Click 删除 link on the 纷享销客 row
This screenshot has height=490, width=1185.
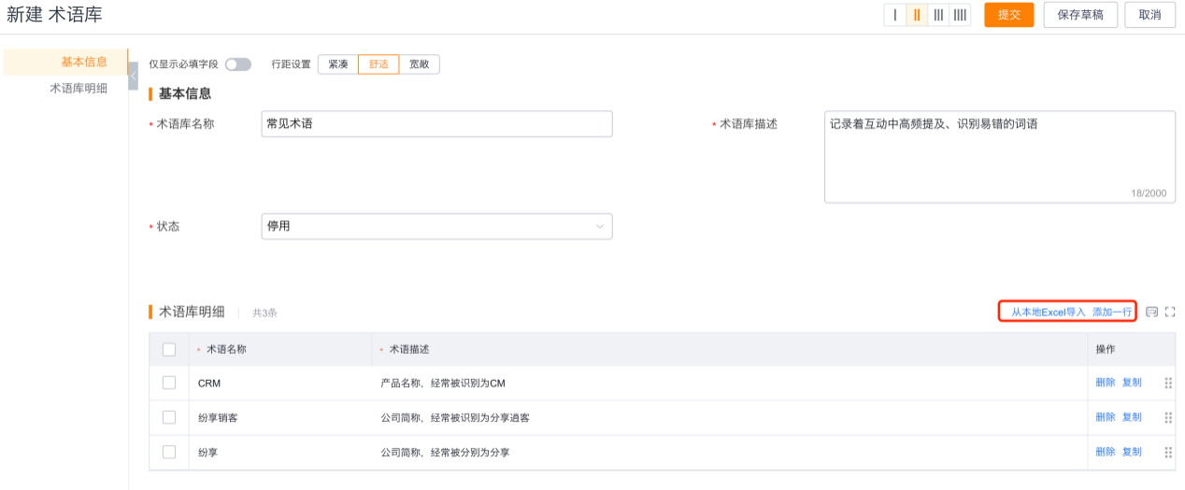coord(1106,417)
